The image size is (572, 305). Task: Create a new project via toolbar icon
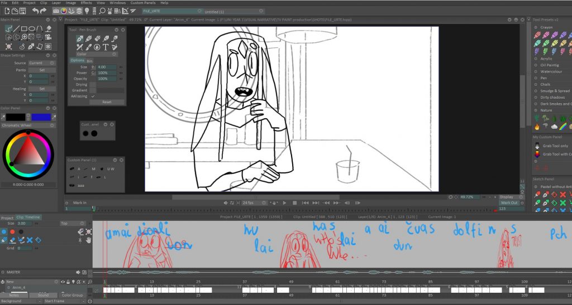(7, 11)
